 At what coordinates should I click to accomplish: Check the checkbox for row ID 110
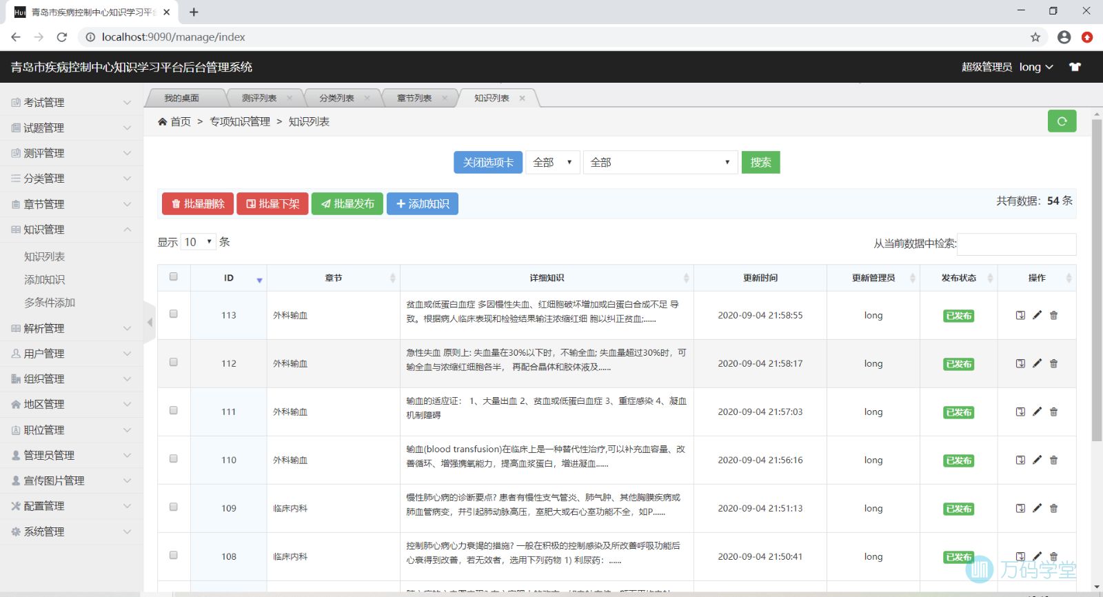pyautogui.click(x=174, y=458)
